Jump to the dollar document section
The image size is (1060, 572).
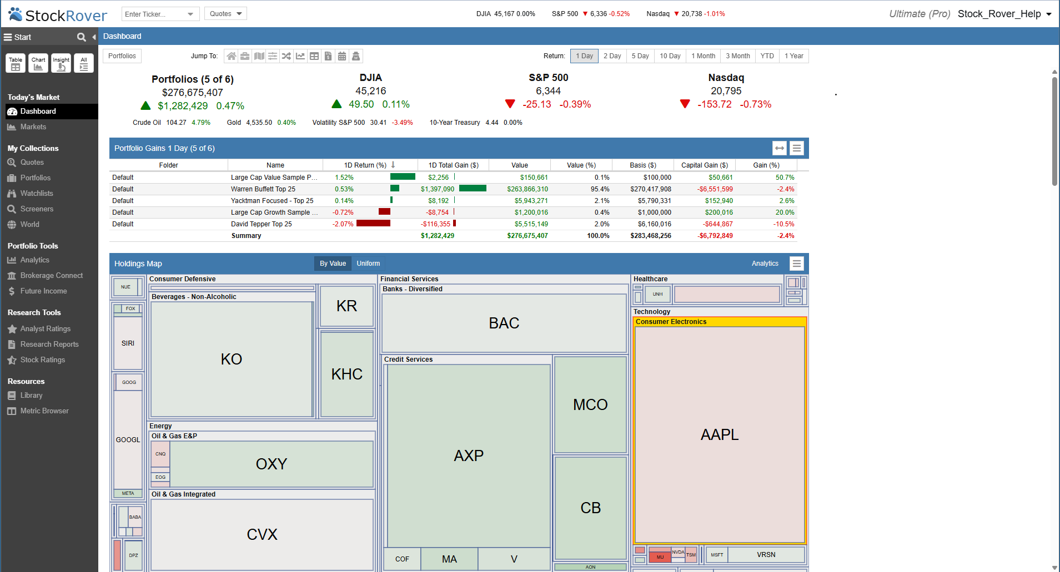[328, 56]
